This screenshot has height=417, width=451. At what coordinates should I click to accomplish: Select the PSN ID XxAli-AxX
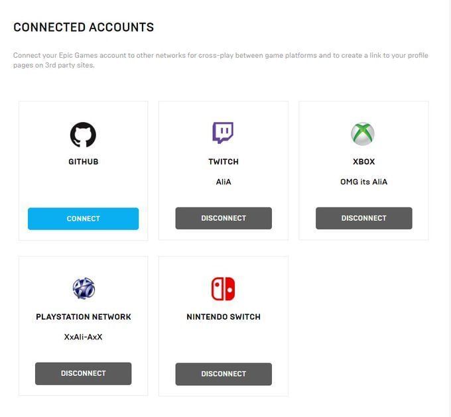click(x=84, y=337)
